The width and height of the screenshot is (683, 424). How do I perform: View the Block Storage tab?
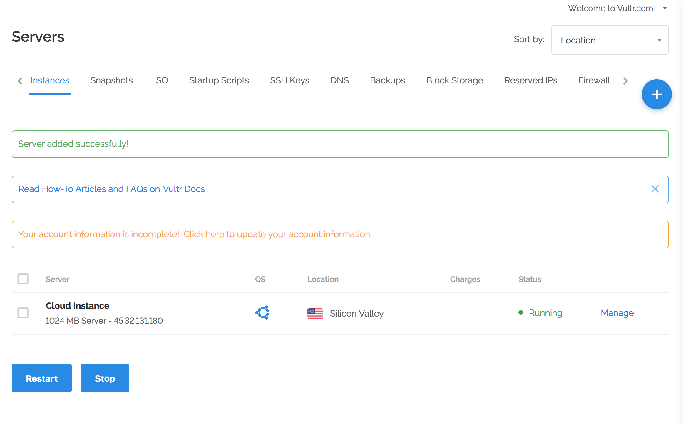pos(455,80)
